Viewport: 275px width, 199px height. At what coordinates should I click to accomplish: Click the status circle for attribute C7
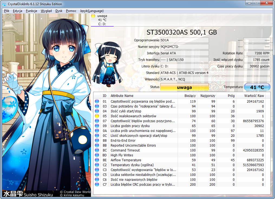tap(97, 184)
